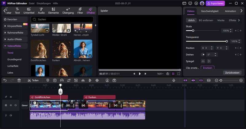Enter fullscreen via the player expand icon
Screen dimensions: 246x129
coord(179,74)
